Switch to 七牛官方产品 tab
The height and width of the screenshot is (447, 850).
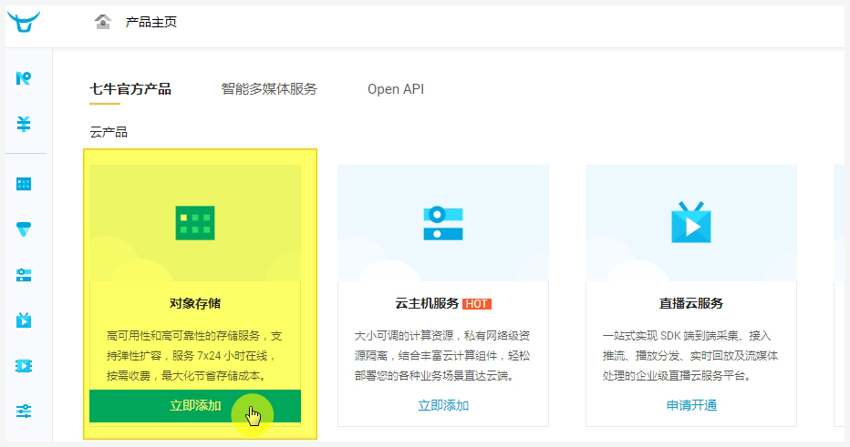130,88
